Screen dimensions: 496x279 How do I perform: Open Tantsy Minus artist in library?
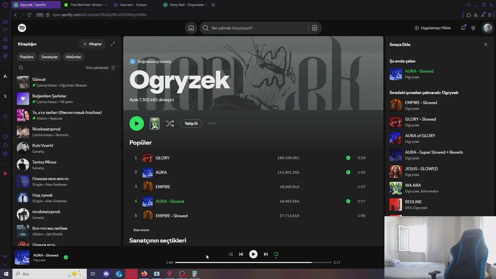click(67, 165)
